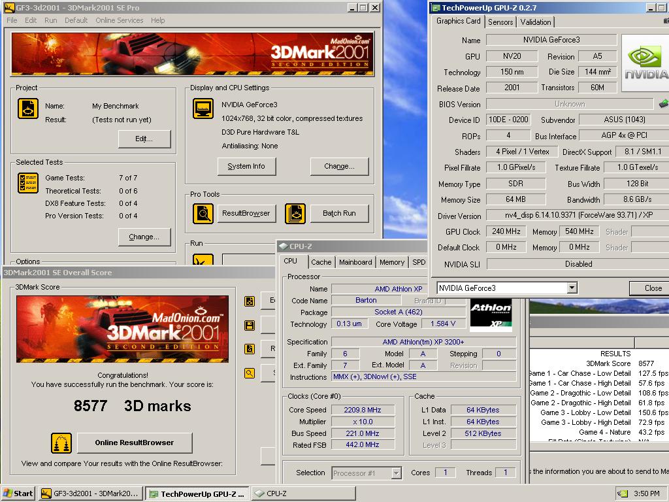669x502 pixels.
Task: Switch to the SPD tab in CPU-Z
Action: point(419,262)
